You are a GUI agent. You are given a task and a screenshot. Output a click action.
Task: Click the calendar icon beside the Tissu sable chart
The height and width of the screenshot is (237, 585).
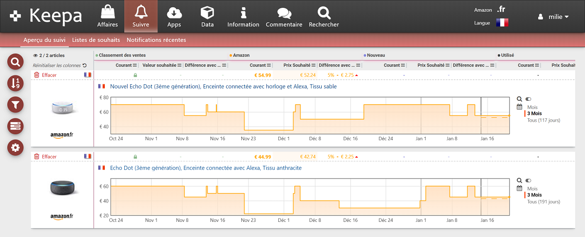point(519,107)
